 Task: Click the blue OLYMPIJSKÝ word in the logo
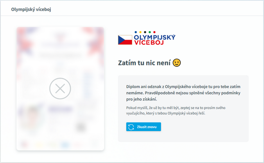(x=154, y=37)
